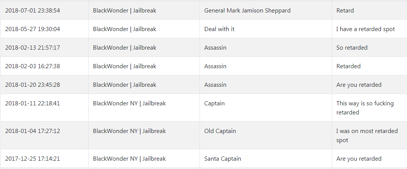Image resolution: width=407 pixels, height=169 pixels.
Task: Click the BlackWonder | Jailbreak server in the 2018-07-01 row
Action: 125,11
